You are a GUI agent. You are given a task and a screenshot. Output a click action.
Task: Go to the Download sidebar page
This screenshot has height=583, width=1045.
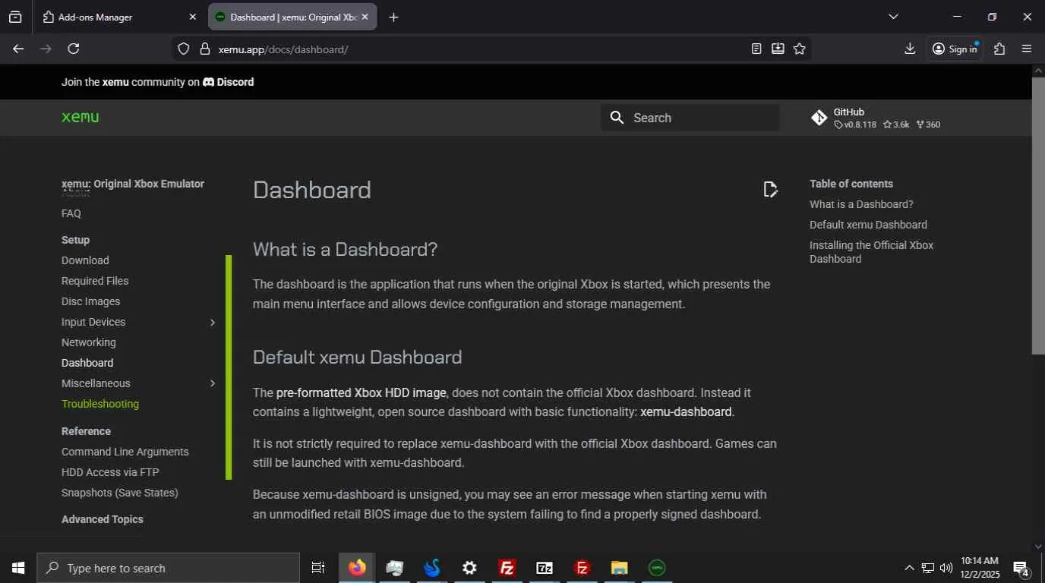pyautogui.click(x=85, y=260)
